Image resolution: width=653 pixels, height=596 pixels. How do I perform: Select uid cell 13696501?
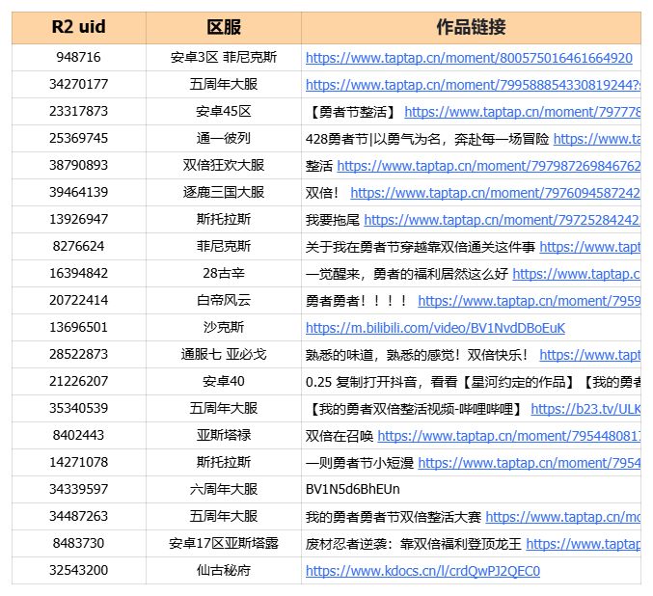pos(79,328)
